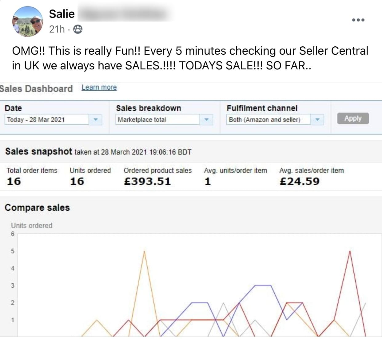Open the Salie profile name link
Screen dimensions: 382x339
coord(62,14)
